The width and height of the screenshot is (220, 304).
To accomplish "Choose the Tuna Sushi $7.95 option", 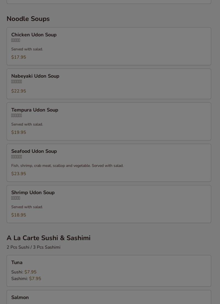I will (x=30, y=272).
